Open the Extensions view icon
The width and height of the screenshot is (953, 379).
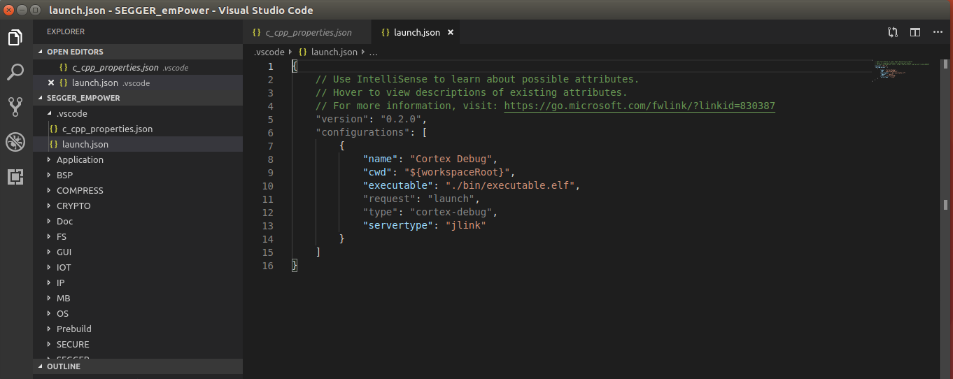(x=15, y=177)
